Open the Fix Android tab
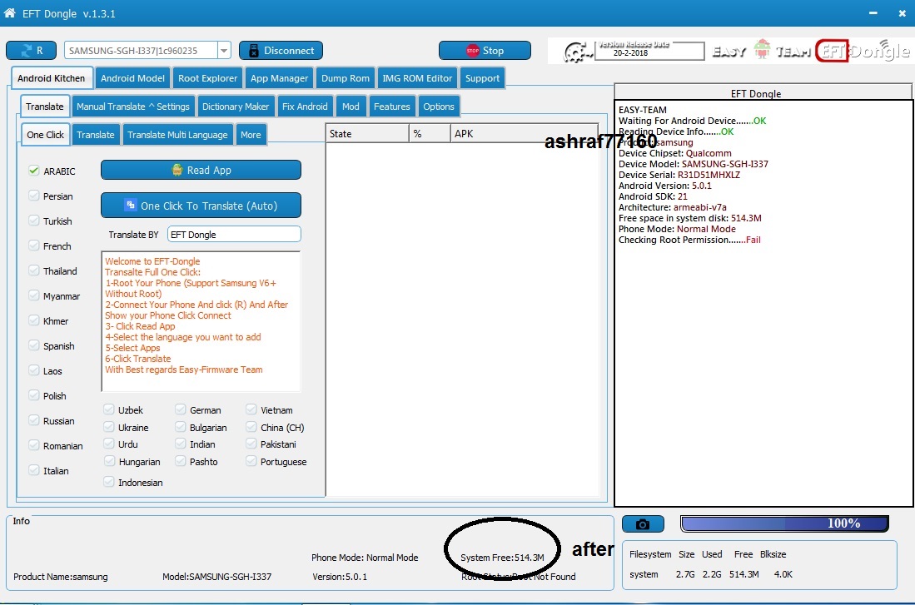 (x=305, y=107)
